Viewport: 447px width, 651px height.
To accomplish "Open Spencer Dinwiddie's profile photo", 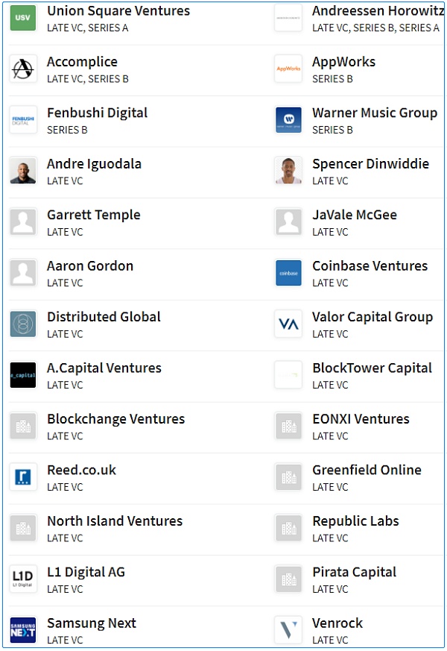I will coord(288,171).
